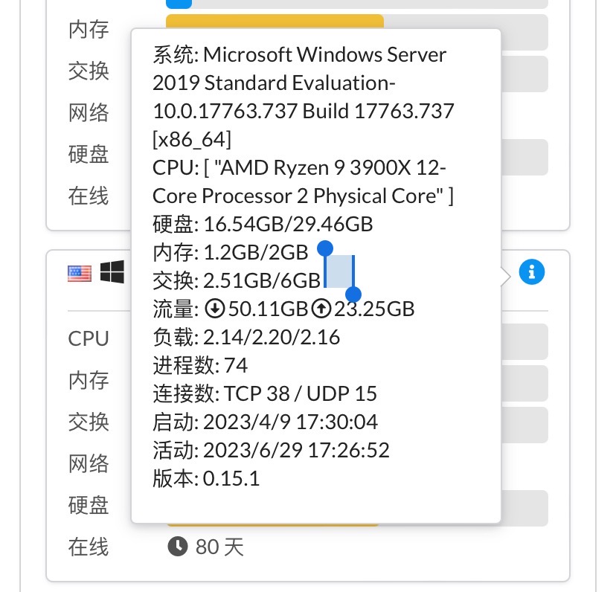This screenshot has height=592, width=616.
Task: Click the download arrow icon before 50.11GB
Action: [215, 309]
